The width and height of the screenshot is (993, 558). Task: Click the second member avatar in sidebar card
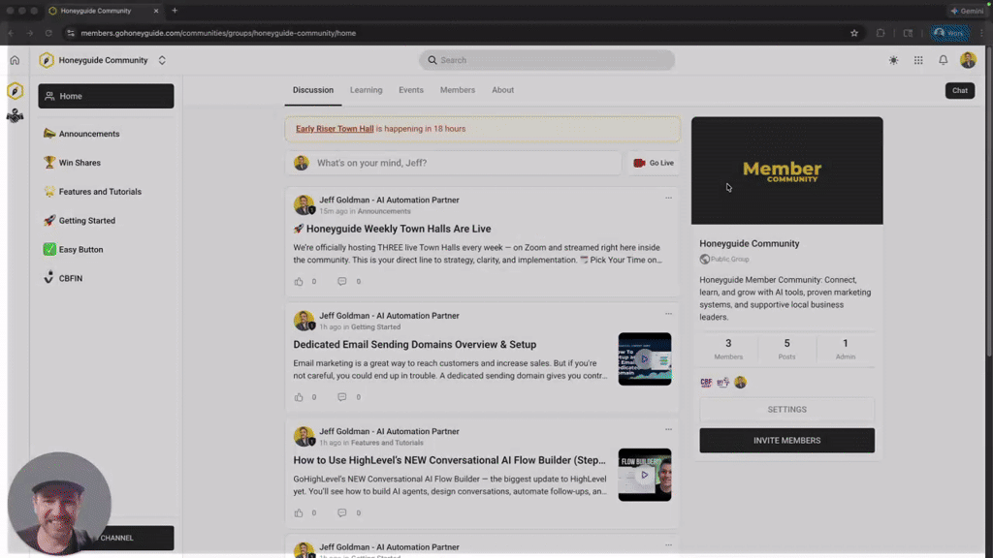pos(723,382)
